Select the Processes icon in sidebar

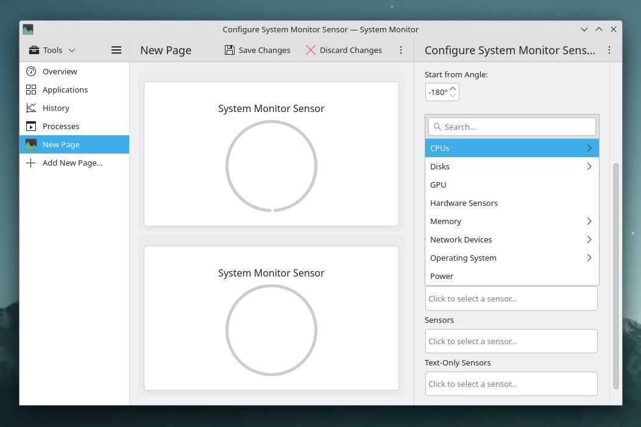[30, 126]
